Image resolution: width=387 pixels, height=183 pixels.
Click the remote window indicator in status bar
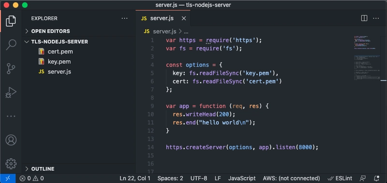[x=8, y=178]
